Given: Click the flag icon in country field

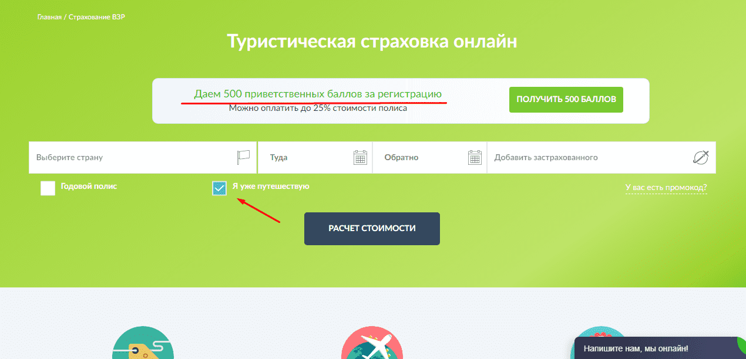Looking at the screenshot, I should click(243, 157).
